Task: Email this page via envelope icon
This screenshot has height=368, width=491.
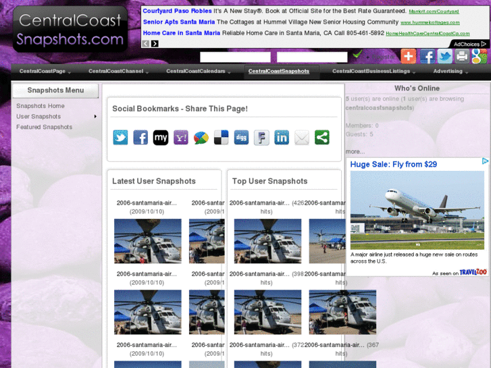Action: pyautogui.click(x=302, y=138)
